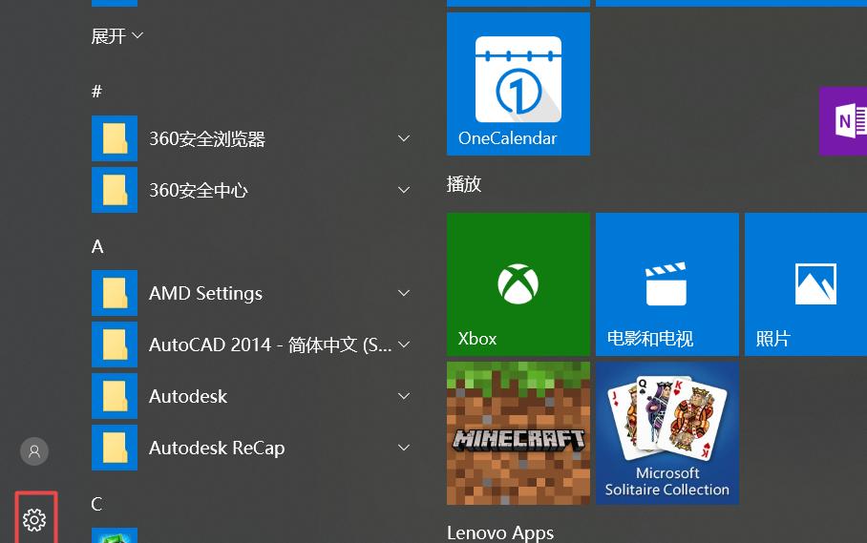
Task: Select the Autodesk entry text
Action: point(188,396)
